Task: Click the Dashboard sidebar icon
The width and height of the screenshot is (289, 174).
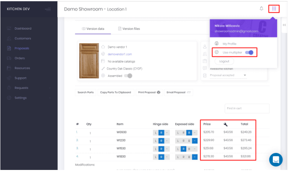Action: click(x=9, y=28)
